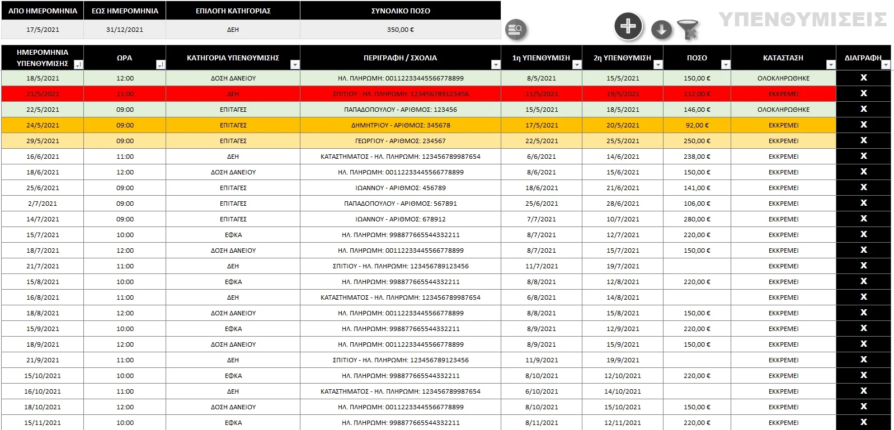The width and height of the screenshot is (894, 430).
Task: Open ΠΕΡΙΓΡΑΦΗ / ΣΧΟΛΙΑ filter dropdown
Action: coord(496,65)
